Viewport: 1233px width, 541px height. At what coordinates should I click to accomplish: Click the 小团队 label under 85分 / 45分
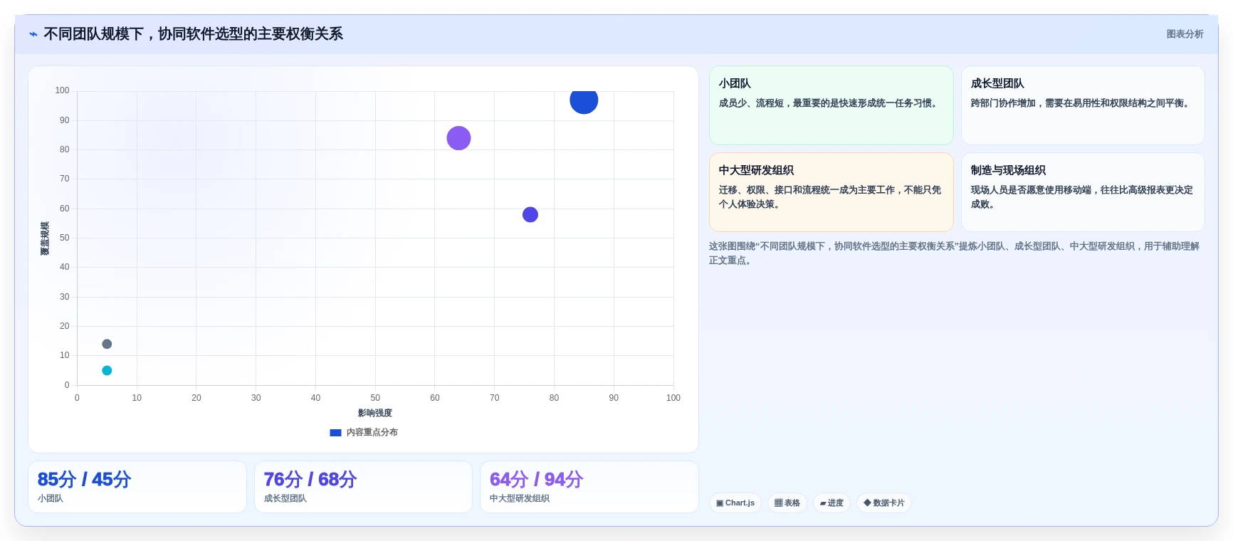point(51,499)
